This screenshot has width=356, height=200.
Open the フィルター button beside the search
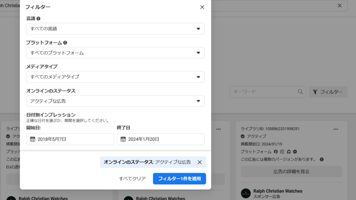click(x=328, y=92)
